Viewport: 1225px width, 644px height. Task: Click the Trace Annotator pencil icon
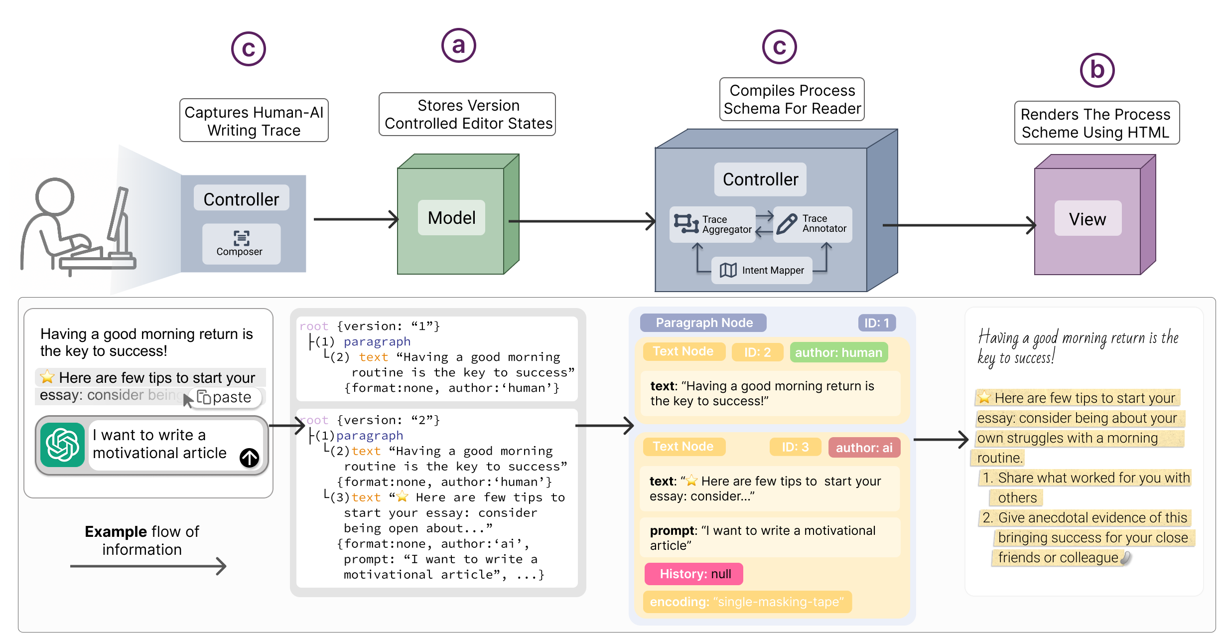point(787,224)
